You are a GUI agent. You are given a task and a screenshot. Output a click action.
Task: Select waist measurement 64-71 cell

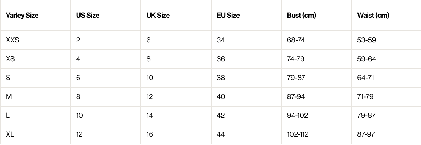point(365,78)
